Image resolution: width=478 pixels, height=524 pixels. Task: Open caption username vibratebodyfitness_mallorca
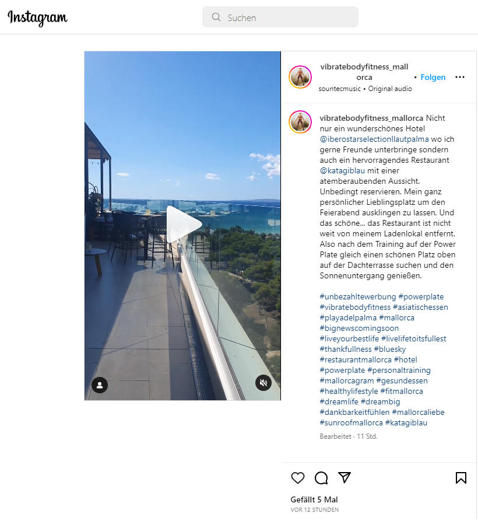coord(371,118)
